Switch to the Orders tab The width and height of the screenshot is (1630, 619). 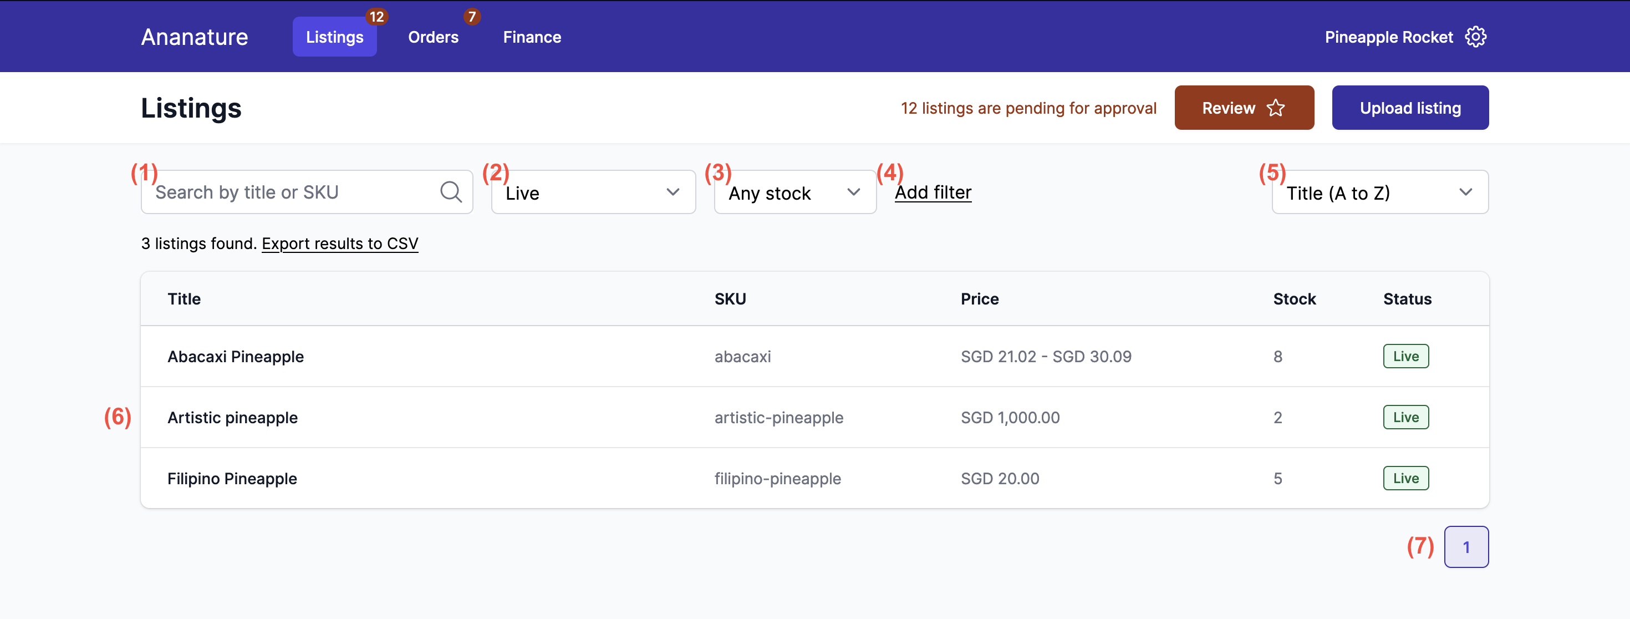click(433, 37)
